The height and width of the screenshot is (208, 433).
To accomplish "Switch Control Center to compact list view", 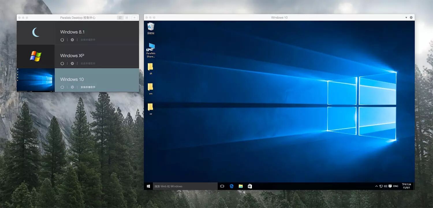I will [x=126, y=18].
